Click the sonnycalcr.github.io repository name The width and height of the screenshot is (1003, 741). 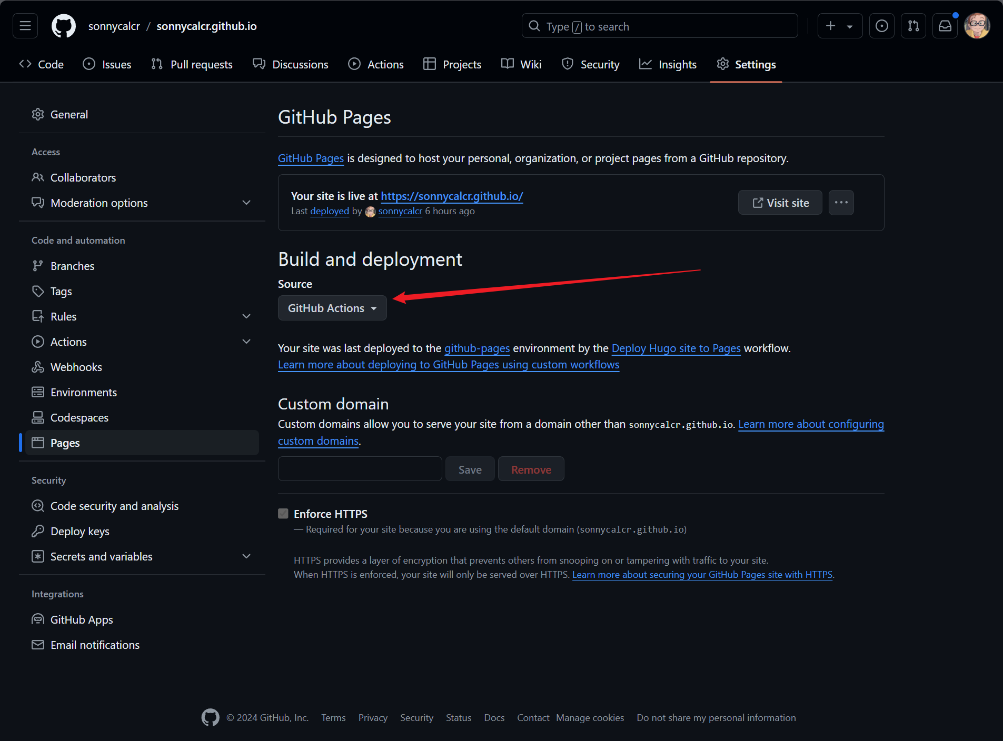[x=206, y=26]
